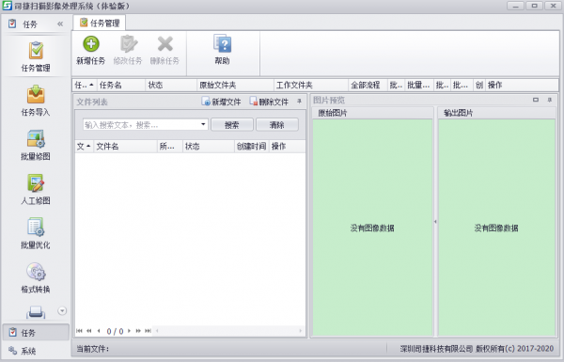The image size is (564, 362).
Task: Pin the 图片预览 panel
Action: coord(550,100)
